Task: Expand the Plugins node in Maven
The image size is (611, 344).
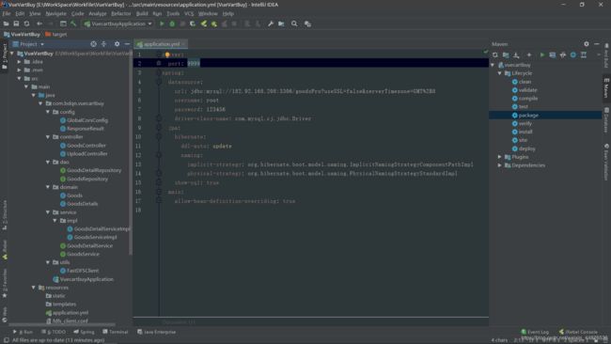Action: (x=499, y=157)
